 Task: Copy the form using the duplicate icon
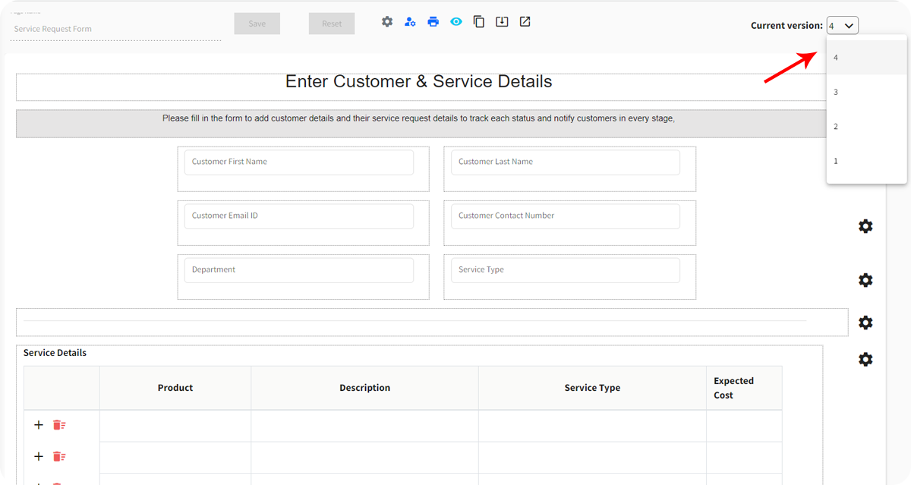click(x=479, y=21)
